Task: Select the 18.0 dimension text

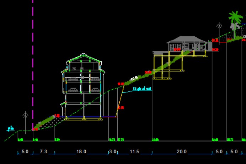Action: click(x=81, y=152)
